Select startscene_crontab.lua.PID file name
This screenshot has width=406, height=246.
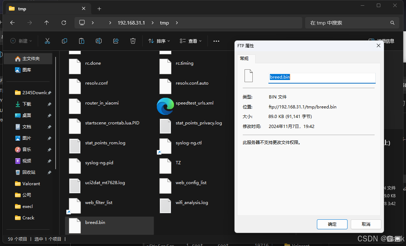[112, 123]
